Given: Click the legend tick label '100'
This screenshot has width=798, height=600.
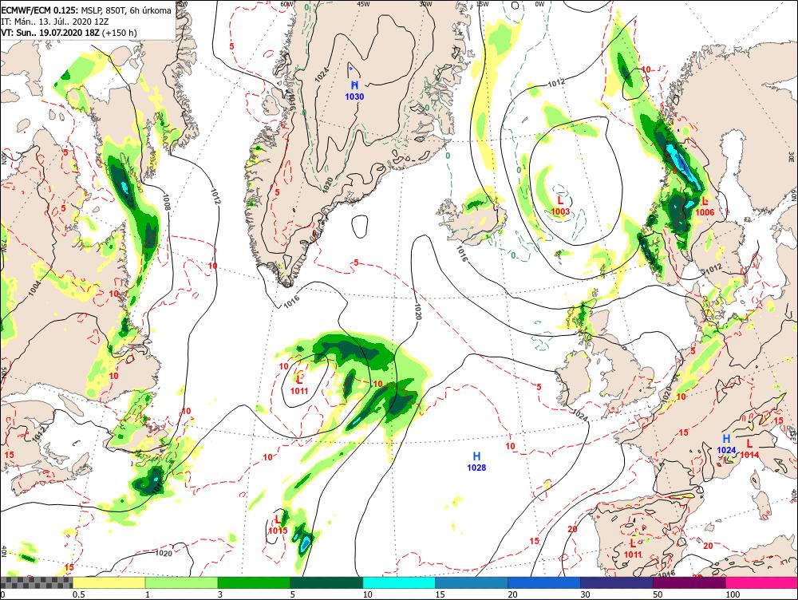Looking at the screenshot, I should tap(733, 594).
